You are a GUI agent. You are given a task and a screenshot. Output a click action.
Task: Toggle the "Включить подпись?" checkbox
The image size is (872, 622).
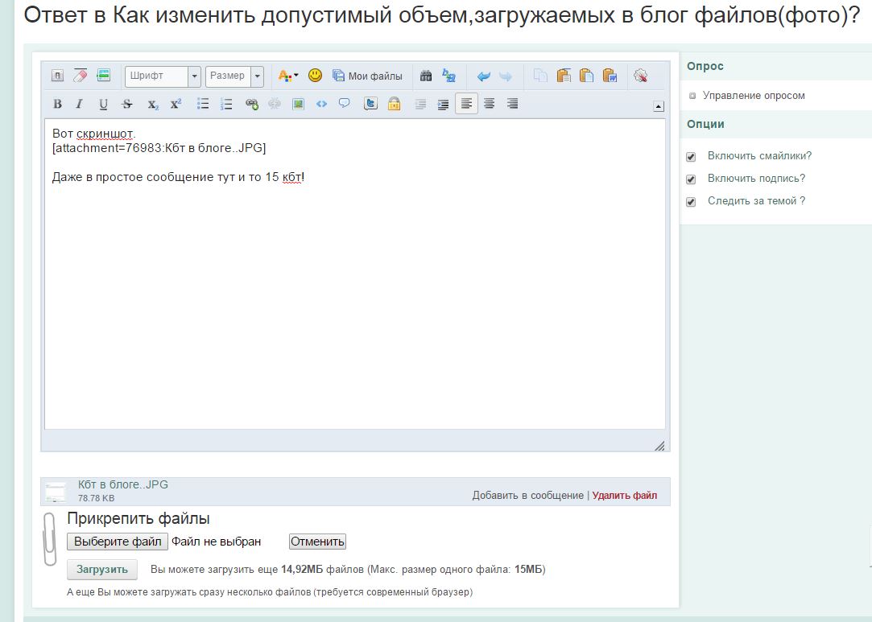coord(691,179)
